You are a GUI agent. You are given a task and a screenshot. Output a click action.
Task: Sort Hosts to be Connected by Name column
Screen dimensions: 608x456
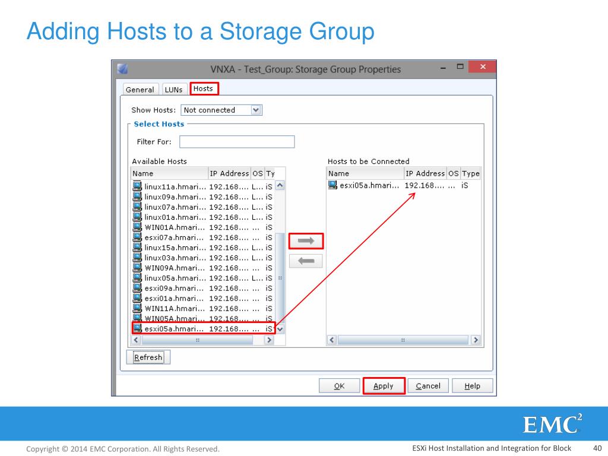pyautogui.click(x=365, y=173)
